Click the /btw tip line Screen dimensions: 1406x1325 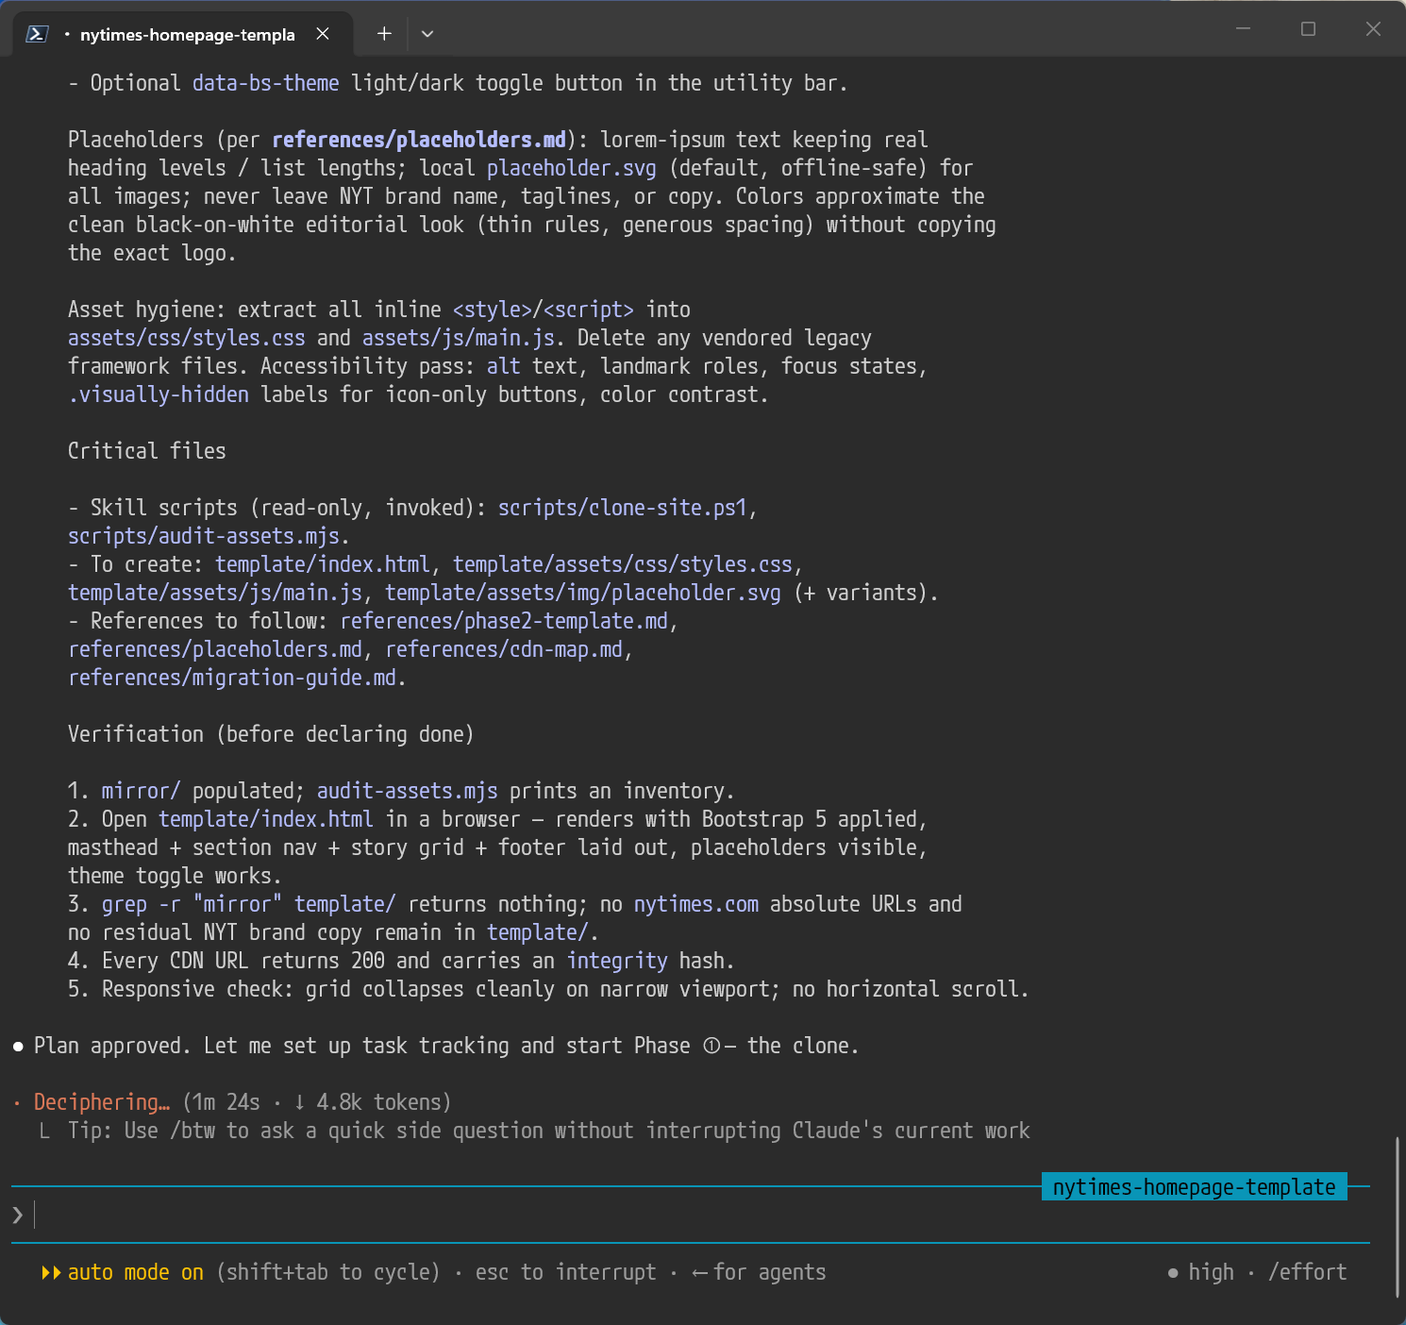(x=548, y=1131)
